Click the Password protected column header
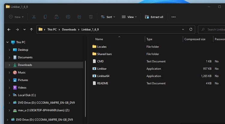The width and height of the screenshot is (225, 124). (x=220, y=39)
